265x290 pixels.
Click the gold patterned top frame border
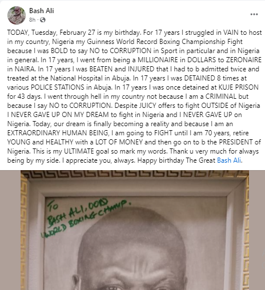pyautogui.click(x=135, y=174)
